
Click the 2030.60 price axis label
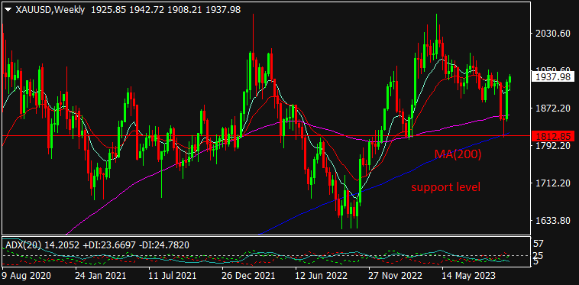coord(553,33)
